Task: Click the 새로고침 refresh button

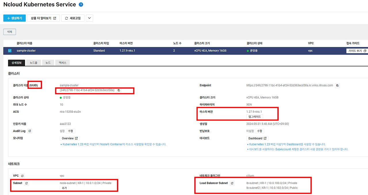Action: [73, 18]
